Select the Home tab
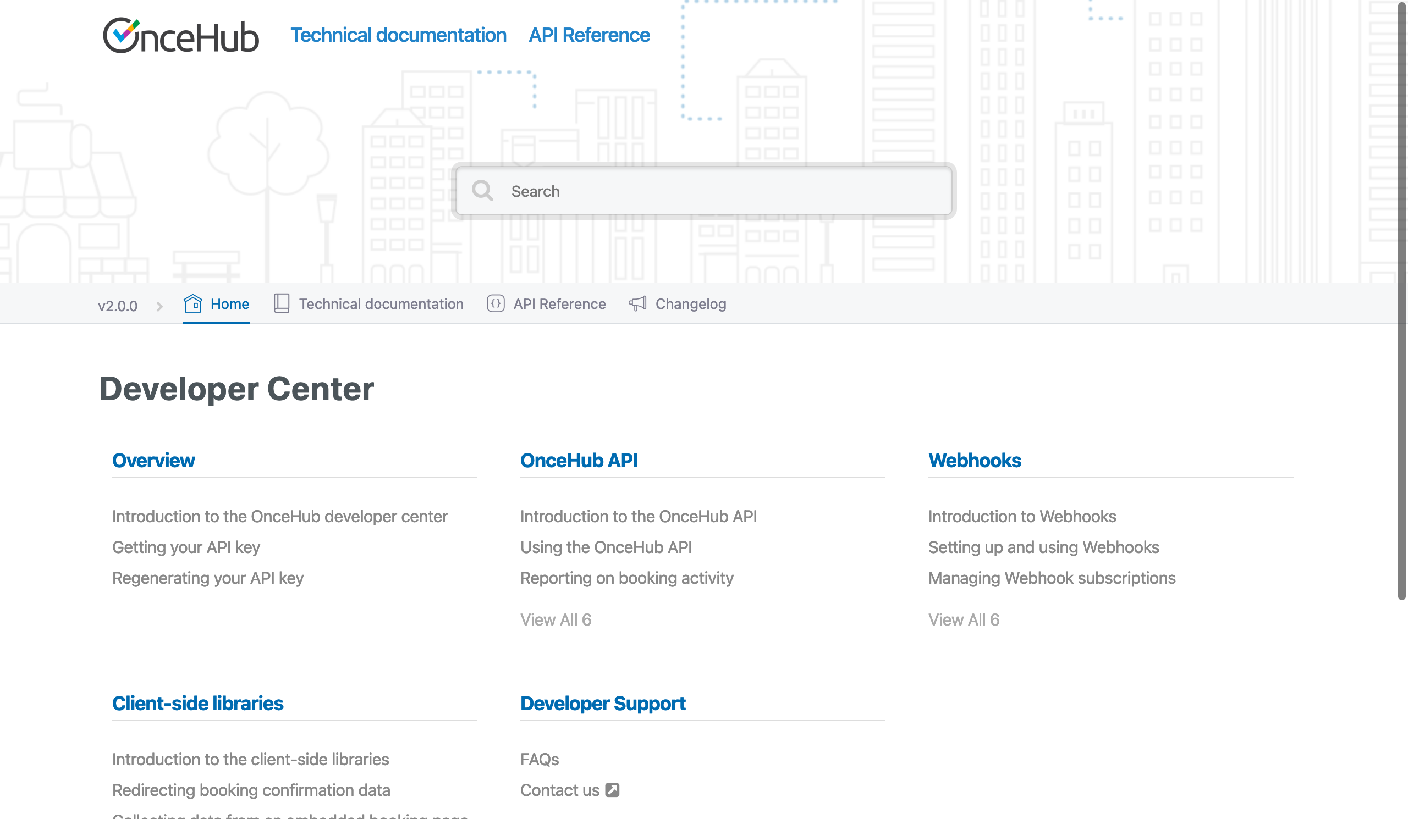The height and width of the screenshot is (819, 1408). coord(216,304)
